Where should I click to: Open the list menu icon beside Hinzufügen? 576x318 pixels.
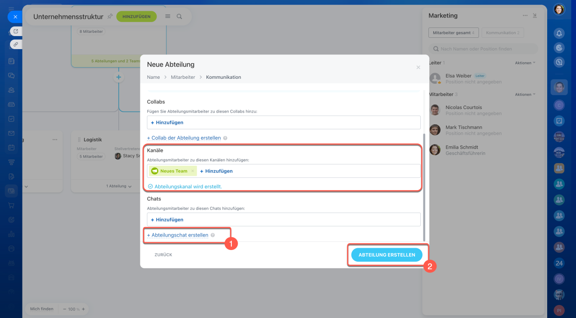coord(168,16)
